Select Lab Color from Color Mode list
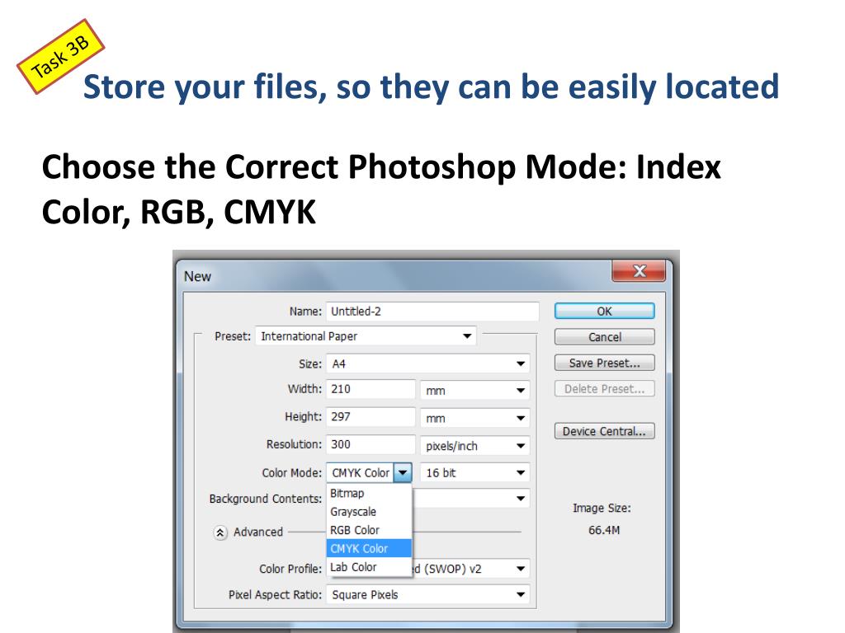 369,567
